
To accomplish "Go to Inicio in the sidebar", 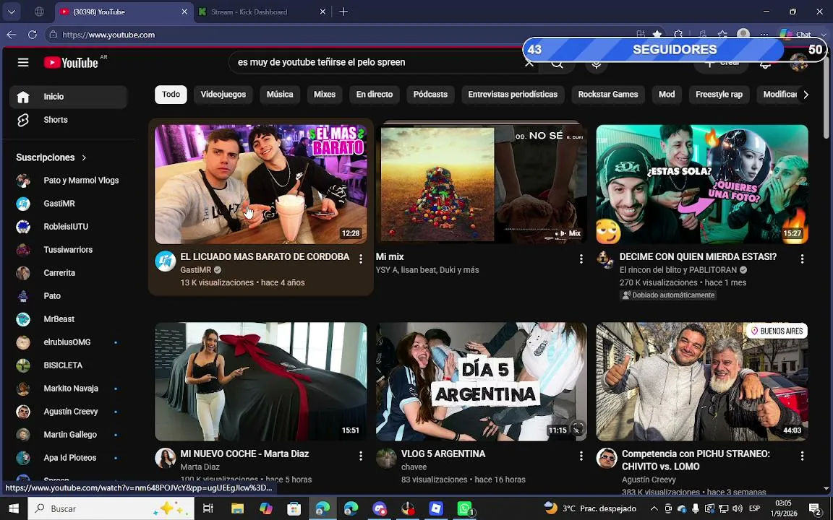I will (68, 97).
